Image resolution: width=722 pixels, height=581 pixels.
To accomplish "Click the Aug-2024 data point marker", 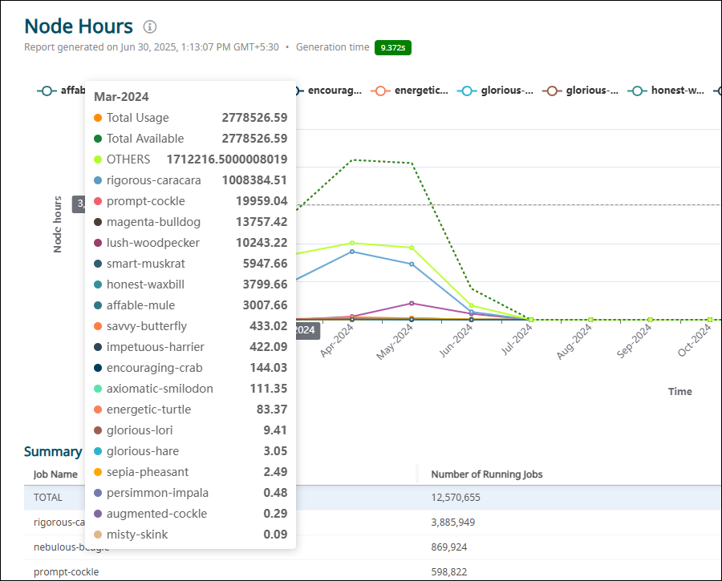I will pos(590,320).
